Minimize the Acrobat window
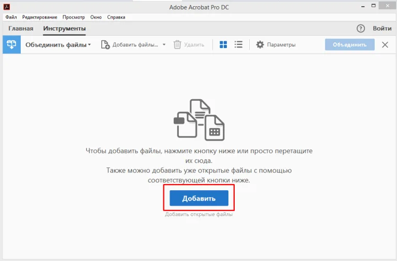Viewport: 397px width, 261px height. pos(363,6)
